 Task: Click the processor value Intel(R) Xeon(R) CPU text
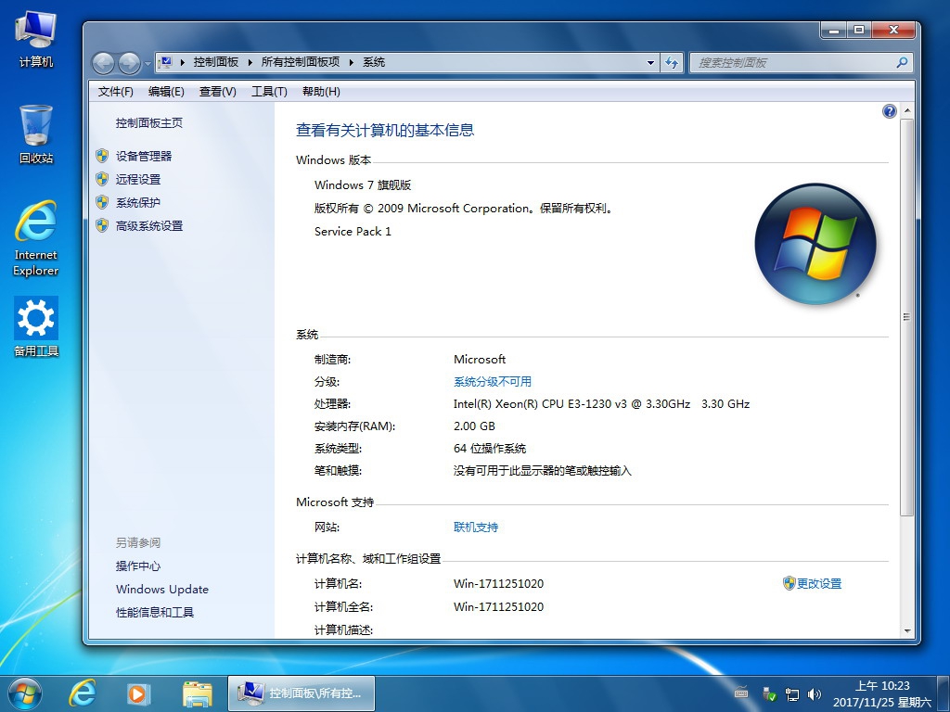click(601, 404)
